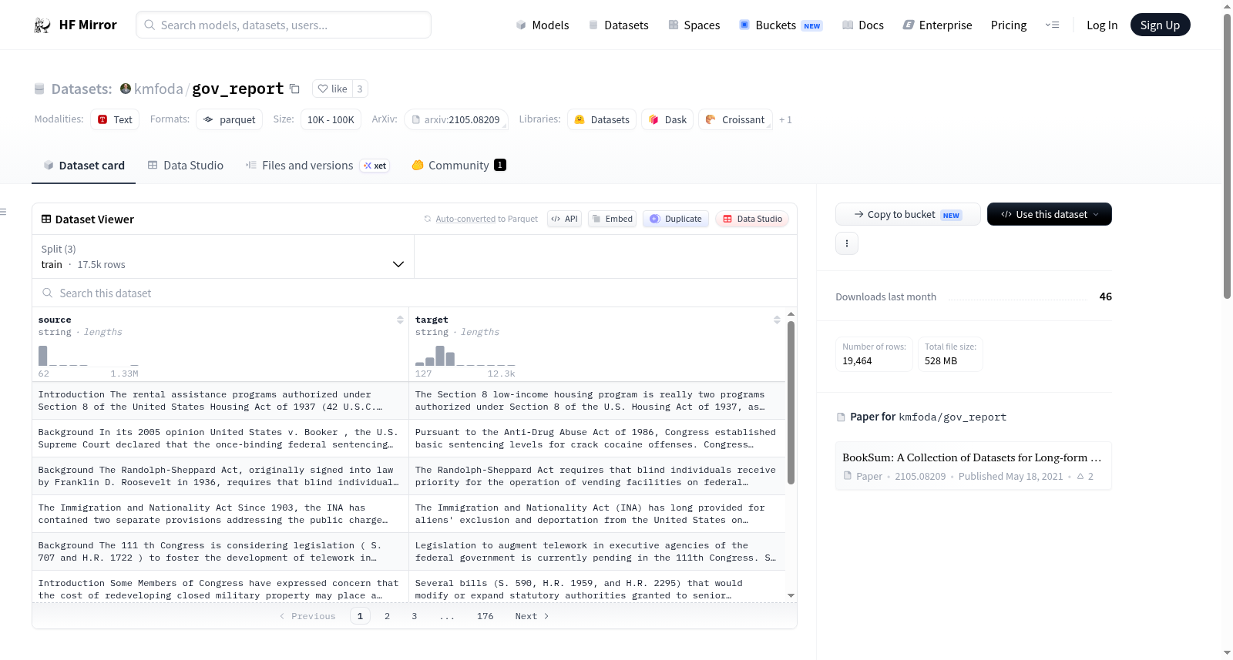Click the cell 'Pursuant to the Anti-Drug Abuse Act'
Screen dimensions: 1233x660
[x=596, y=438]
